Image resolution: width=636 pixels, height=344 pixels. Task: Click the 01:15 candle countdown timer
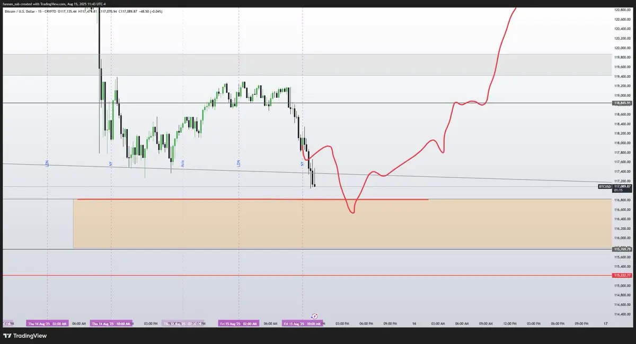[617, 190]
